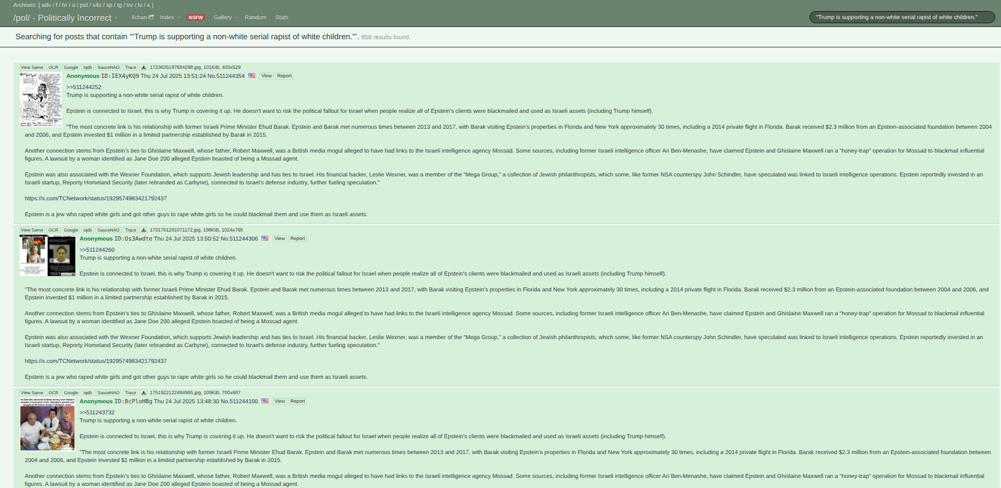Expand the /pol/ board title dropdown arrow
The image size is (1001, 488).
pos(116,18)
